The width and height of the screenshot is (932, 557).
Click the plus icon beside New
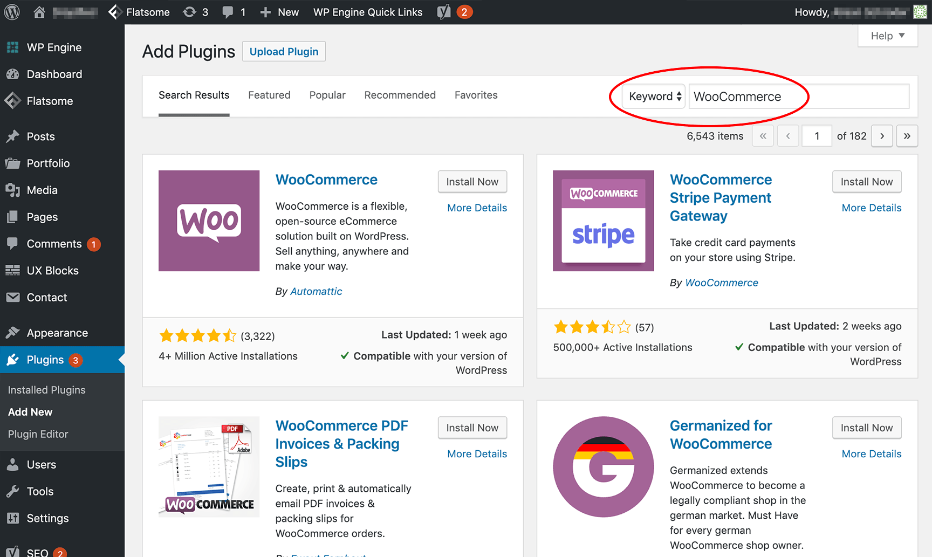point(265,12)
